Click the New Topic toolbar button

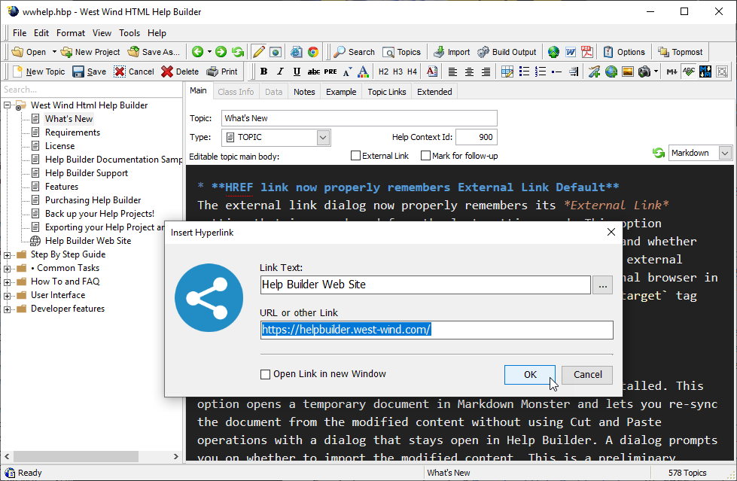pyautogui.click(x=39, y=72)
